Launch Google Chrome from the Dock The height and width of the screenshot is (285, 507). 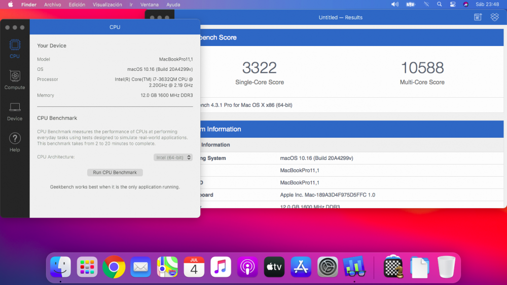[114, 267]
